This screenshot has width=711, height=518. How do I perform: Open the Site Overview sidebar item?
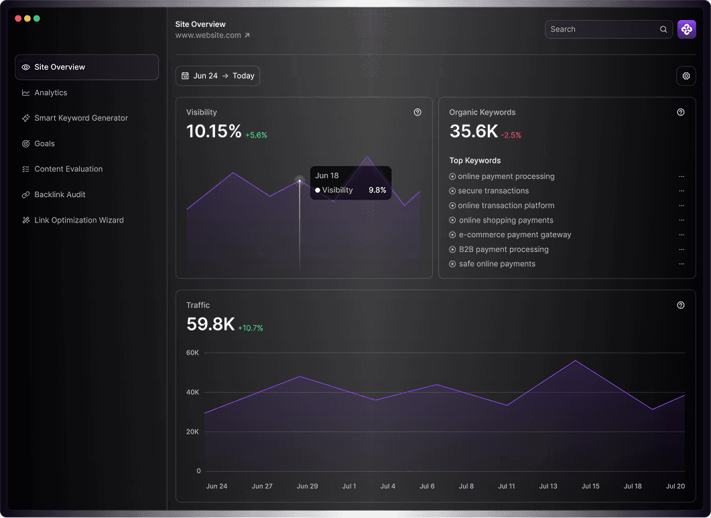pyautogui.click(x=86, y=67)
